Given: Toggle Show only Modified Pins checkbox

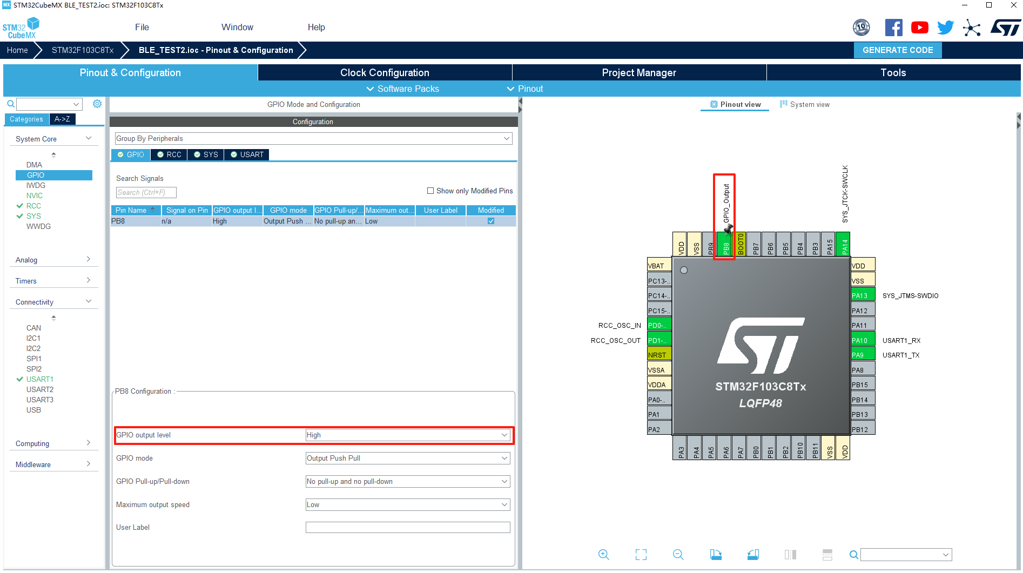Looking at the screenshot, I should click(430, 191).
